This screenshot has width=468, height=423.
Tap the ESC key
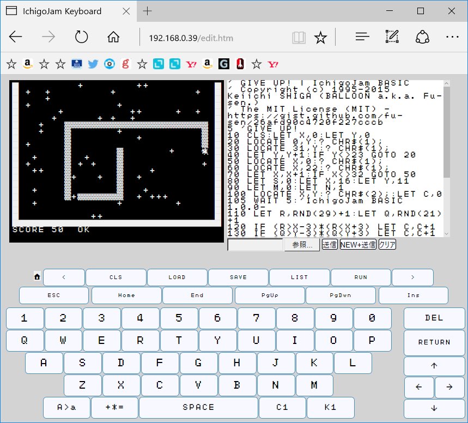(x=54, y=295)
